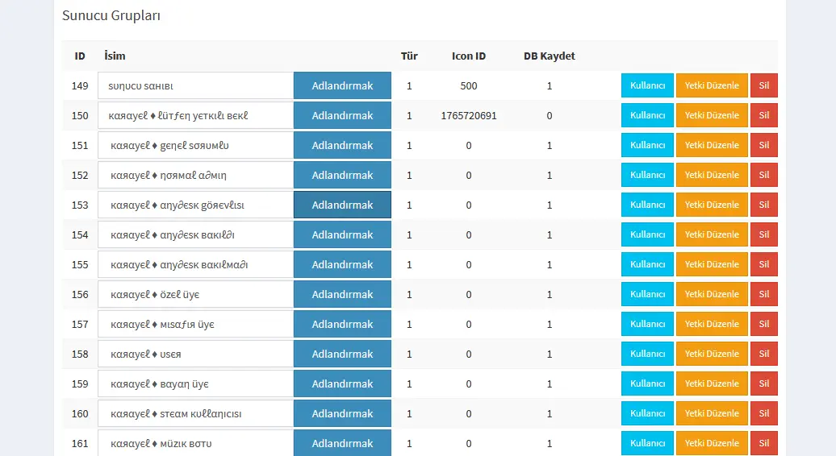The image size is (836, 456).
Task: Click Kullanıcı button for group 150
Action: point(647,115)
